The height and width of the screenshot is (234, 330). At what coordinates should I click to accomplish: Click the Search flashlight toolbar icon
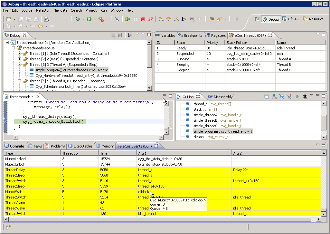(x=219, y=19)
